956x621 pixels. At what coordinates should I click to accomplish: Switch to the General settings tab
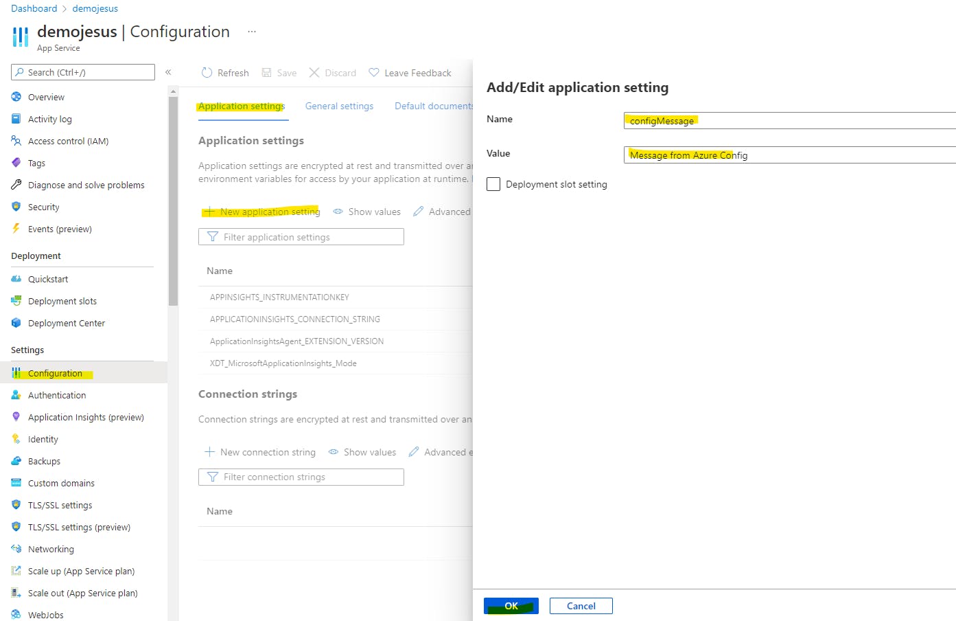pyautogui.click(x=339, y=106)
